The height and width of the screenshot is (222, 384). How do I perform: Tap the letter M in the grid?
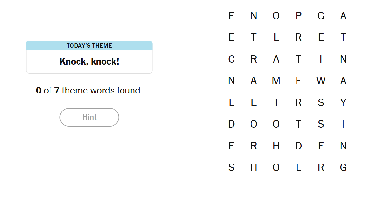[276, 81]
